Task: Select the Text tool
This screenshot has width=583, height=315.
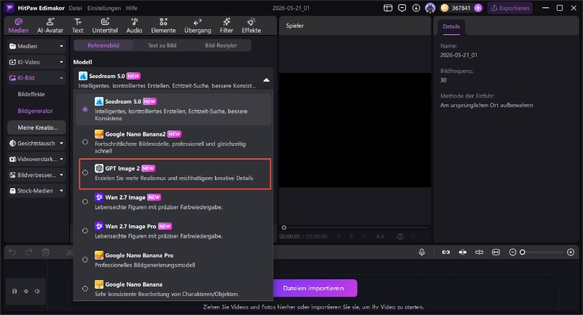Action: (x=78, y=26)
